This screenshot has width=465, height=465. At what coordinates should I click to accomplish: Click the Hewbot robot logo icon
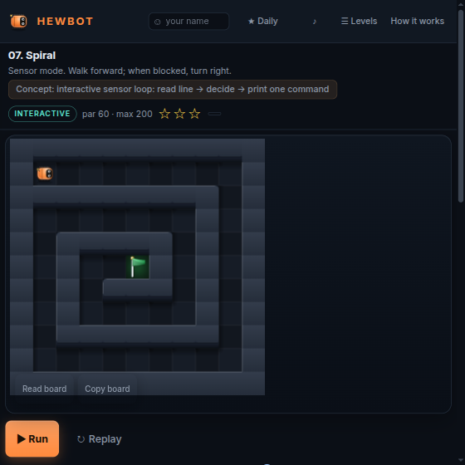(18, 22)
